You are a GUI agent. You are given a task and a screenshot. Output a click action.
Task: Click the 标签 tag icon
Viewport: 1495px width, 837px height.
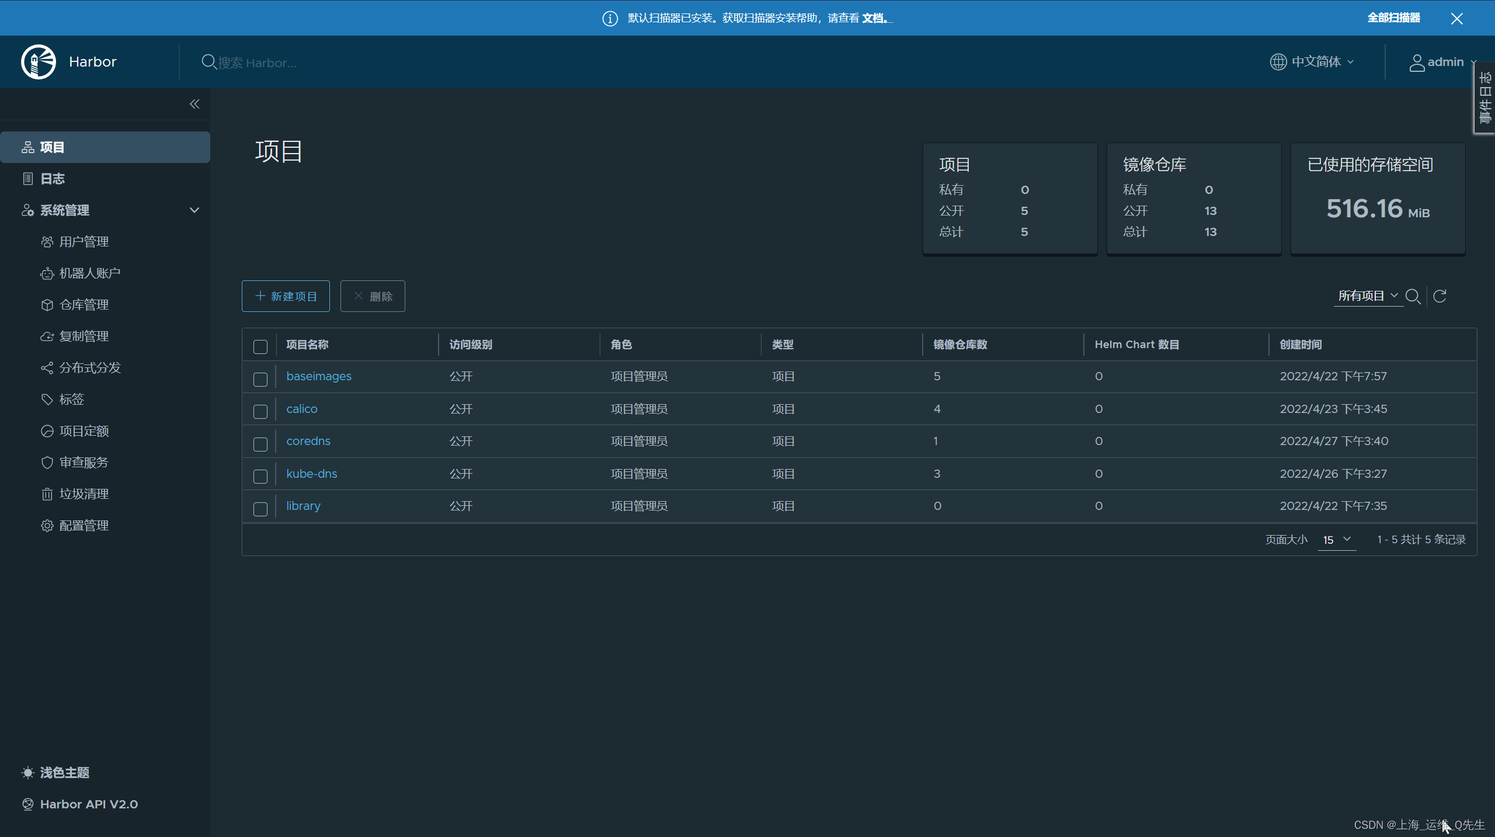point(47,400)
